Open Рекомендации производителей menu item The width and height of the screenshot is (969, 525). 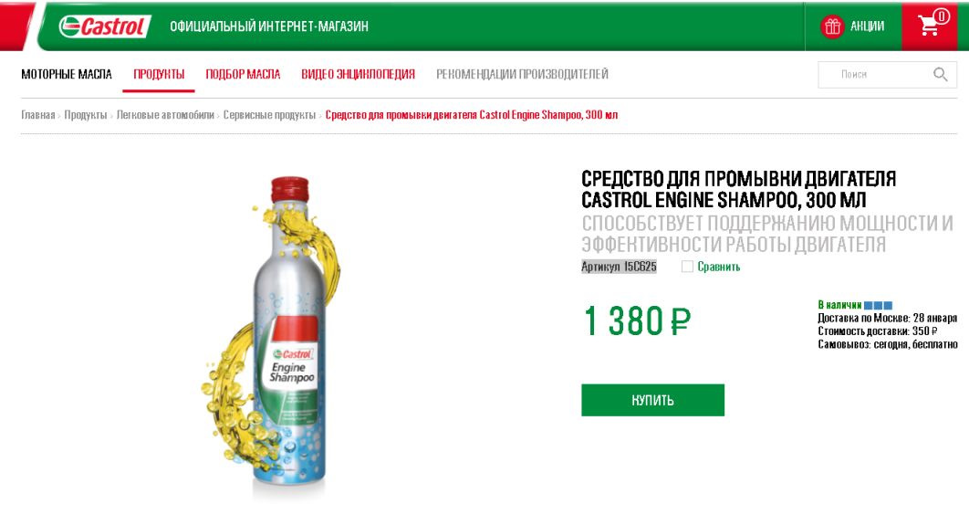pyautogui.click(x=522, y=74)
